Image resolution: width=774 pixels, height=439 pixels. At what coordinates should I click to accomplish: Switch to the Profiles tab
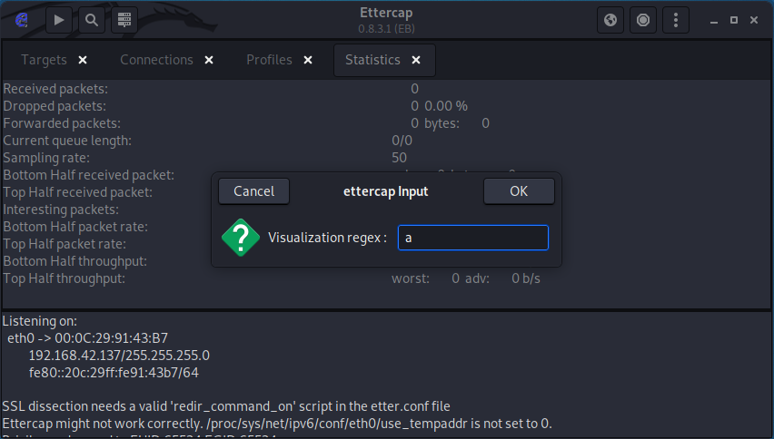[269, 60]
